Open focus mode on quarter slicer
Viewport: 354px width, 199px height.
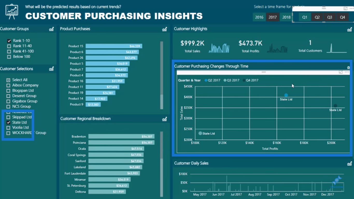(x=345, y=9)
